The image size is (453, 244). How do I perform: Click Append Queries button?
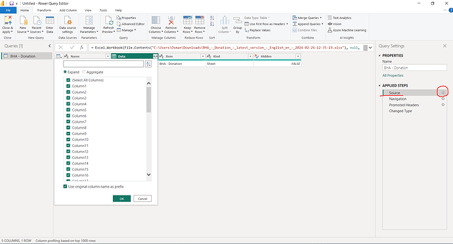tap(308, 24)
